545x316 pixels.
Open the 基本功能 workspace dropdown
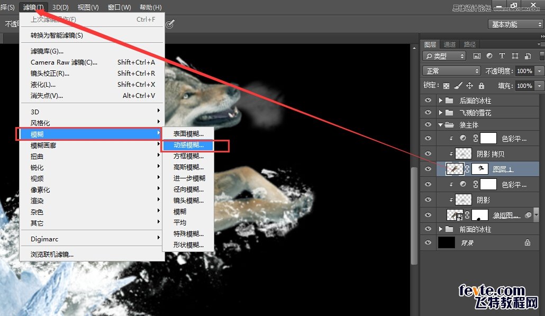click(x=515, y=24)
